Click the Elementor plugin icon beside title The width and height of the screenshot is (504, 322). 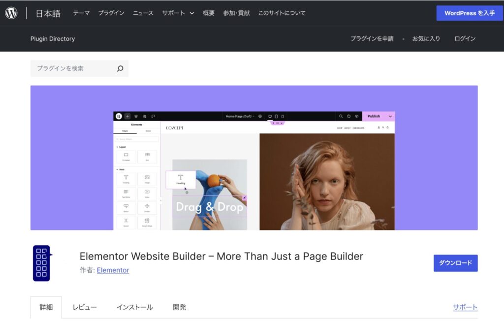(x=42, y=263)
